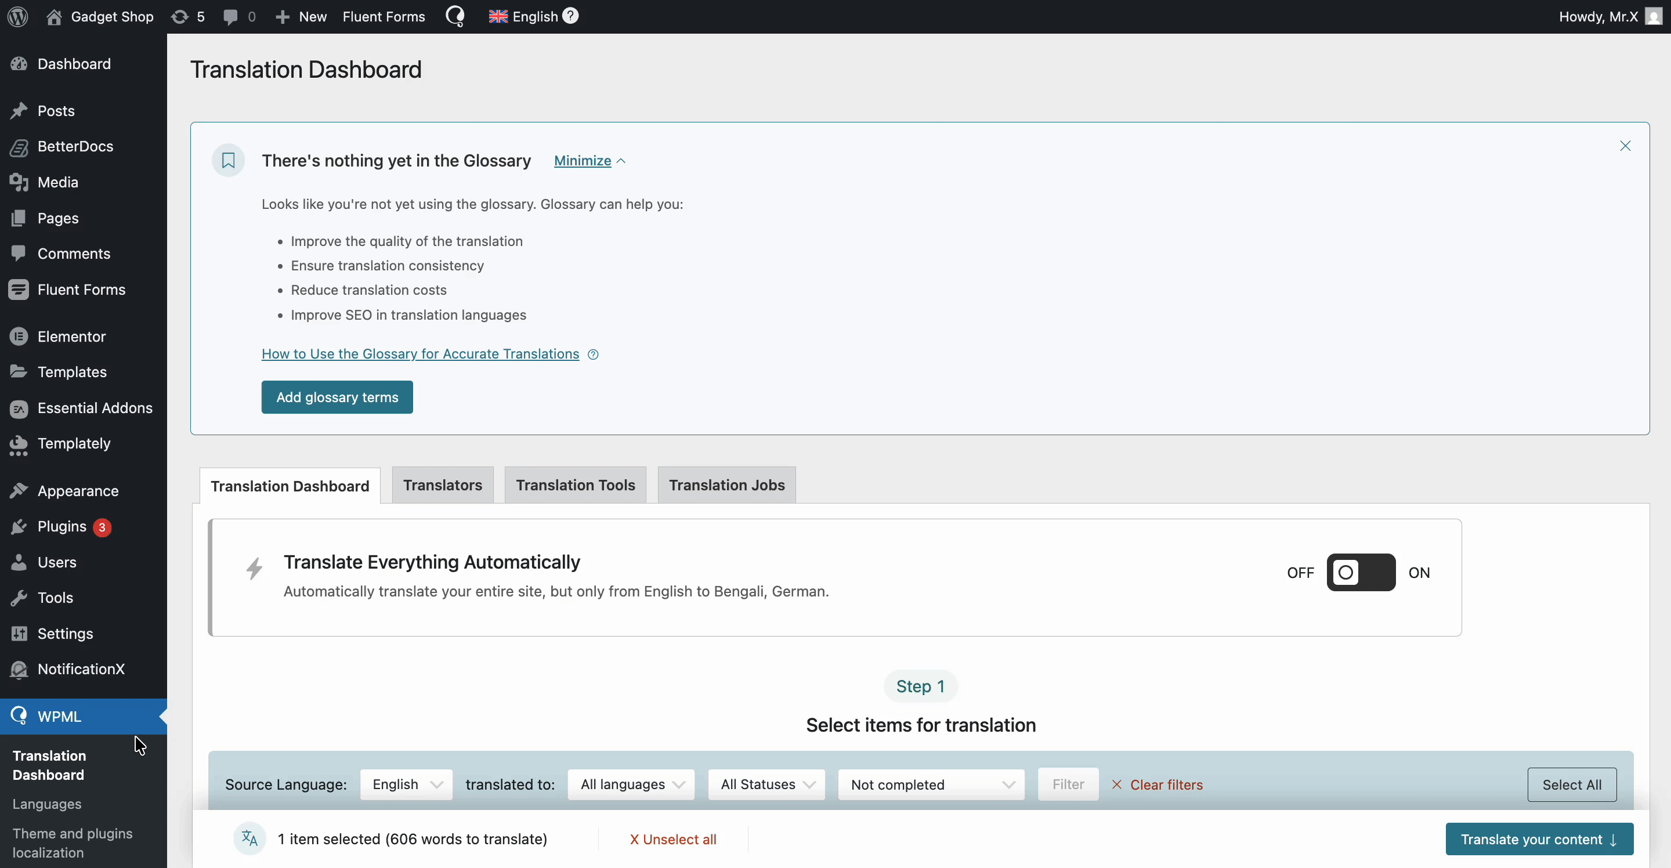Click the NotificationX megaphone icon
Viewport: 1671px width, 868px height.
click(x=20, y=670)
